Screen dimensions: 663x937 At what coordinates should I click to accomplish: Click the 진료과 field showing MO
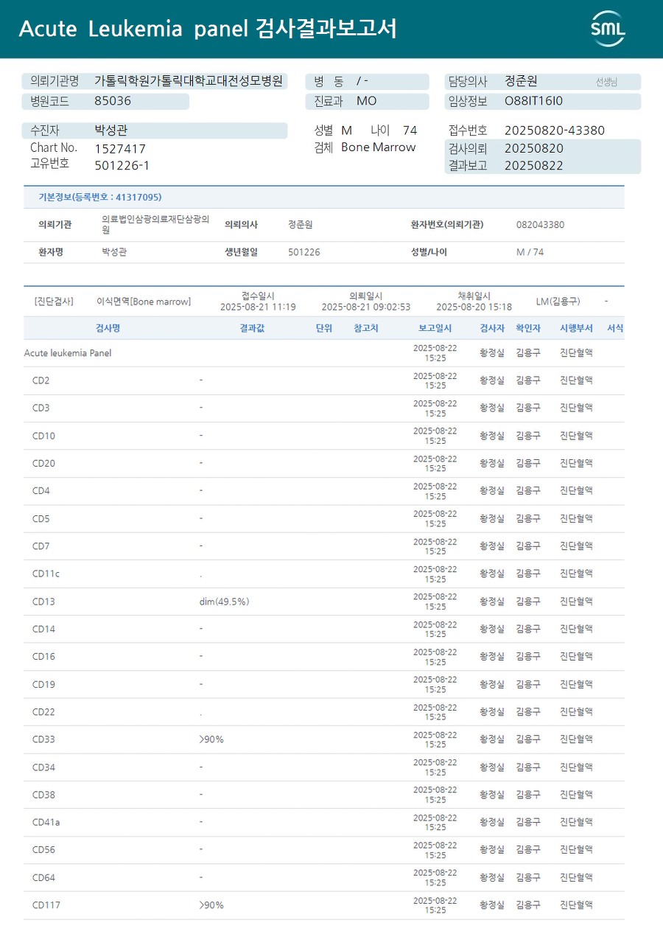coord(366,101)
